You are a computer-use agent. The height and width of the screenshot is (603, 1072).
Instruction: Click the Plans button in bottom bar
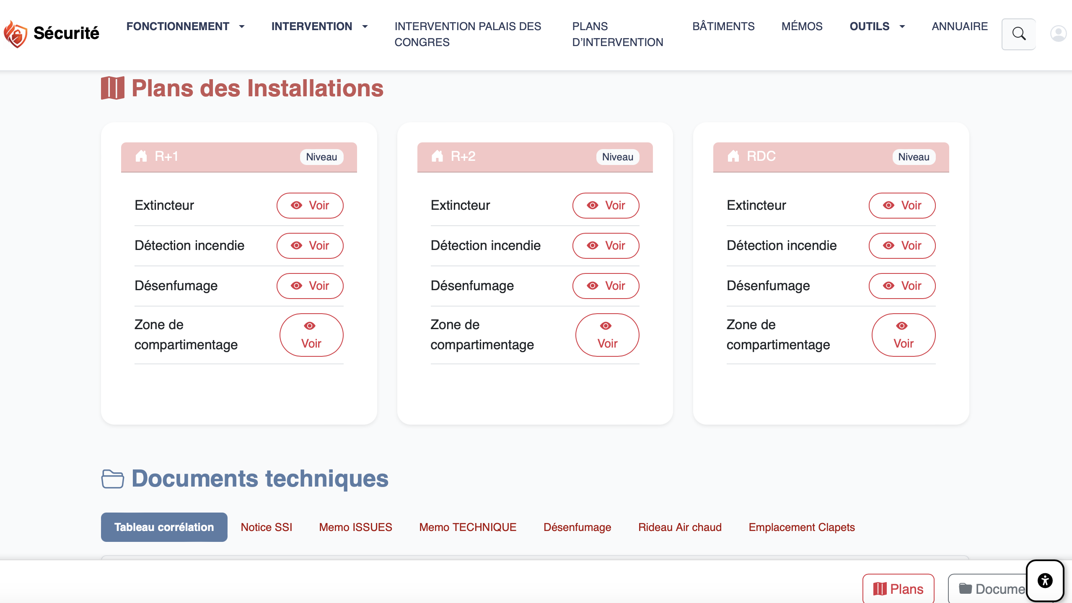pyautogui.click(x=898, y=589)
